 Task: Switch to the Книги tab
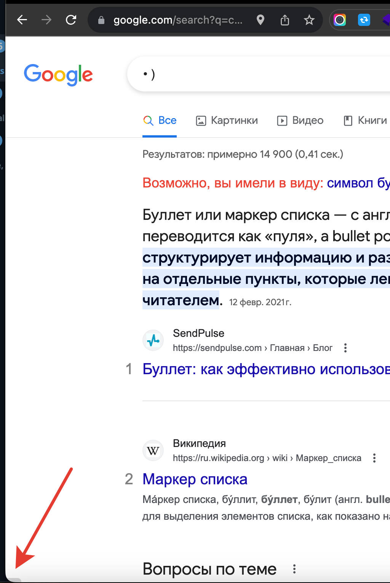(x=365, y=121)
